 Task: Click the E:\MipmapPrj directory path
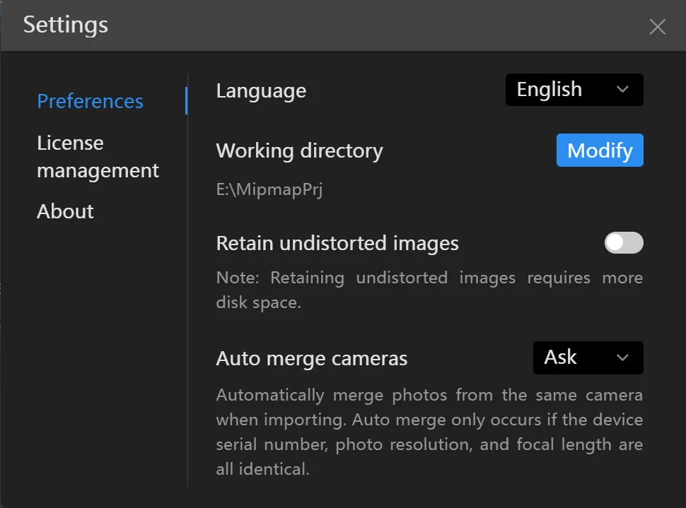[x=269, y=190]
